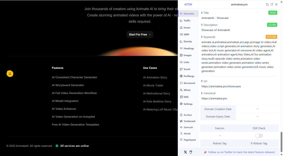
Task: Click the Semrush icon
Action: (x=181, y=127)
